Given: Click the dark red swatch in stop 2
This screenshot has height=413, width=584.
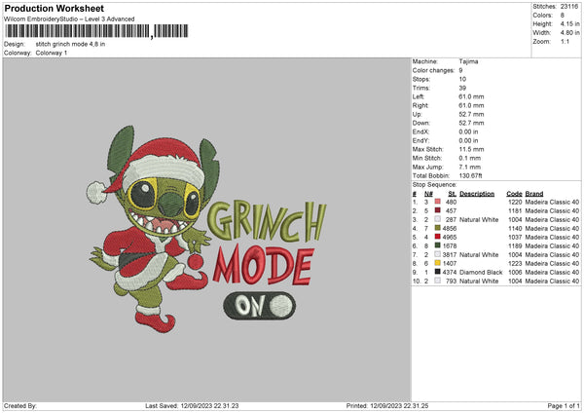Looking at the screenshot, I should click(x=438, y=210).
